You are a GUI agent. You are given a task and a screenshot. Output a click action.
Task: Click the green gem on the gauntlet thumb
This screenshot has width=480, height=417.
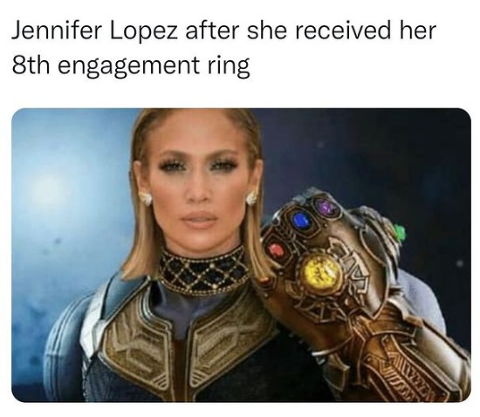[x=399, y=232]
